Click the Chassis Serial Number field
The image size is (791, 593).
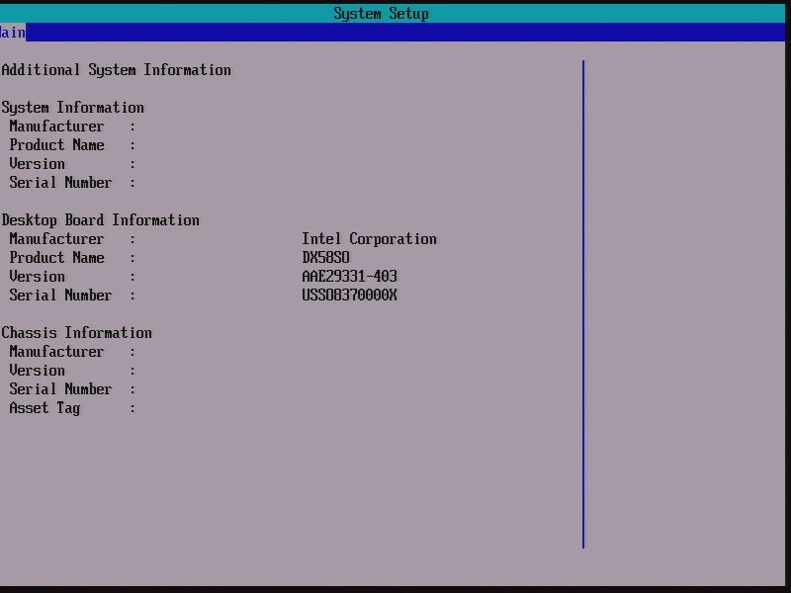(61, 388)
